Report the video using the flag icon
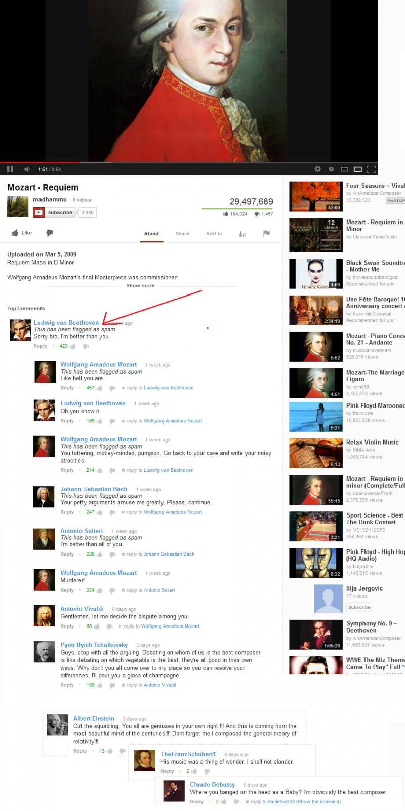Image resolution: width=405 pixels, height=811 pixels. pyautogui.click(x=266, y=233)
